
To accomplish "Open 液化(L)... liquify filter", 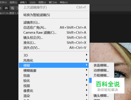I will tap(54, 43).
